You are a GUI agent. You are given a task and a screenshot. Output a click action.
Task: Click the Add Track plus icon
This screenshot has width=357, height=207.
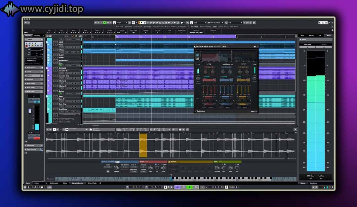[47, 36]
